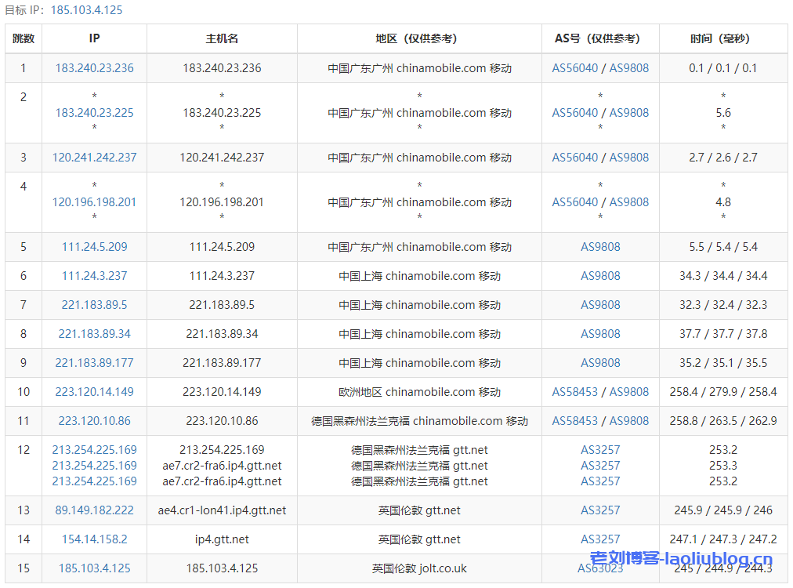This screenshot has height=588, width=793.
Task: Click the 154.14.158.2 IP link
Action: [x=94, y=539]
